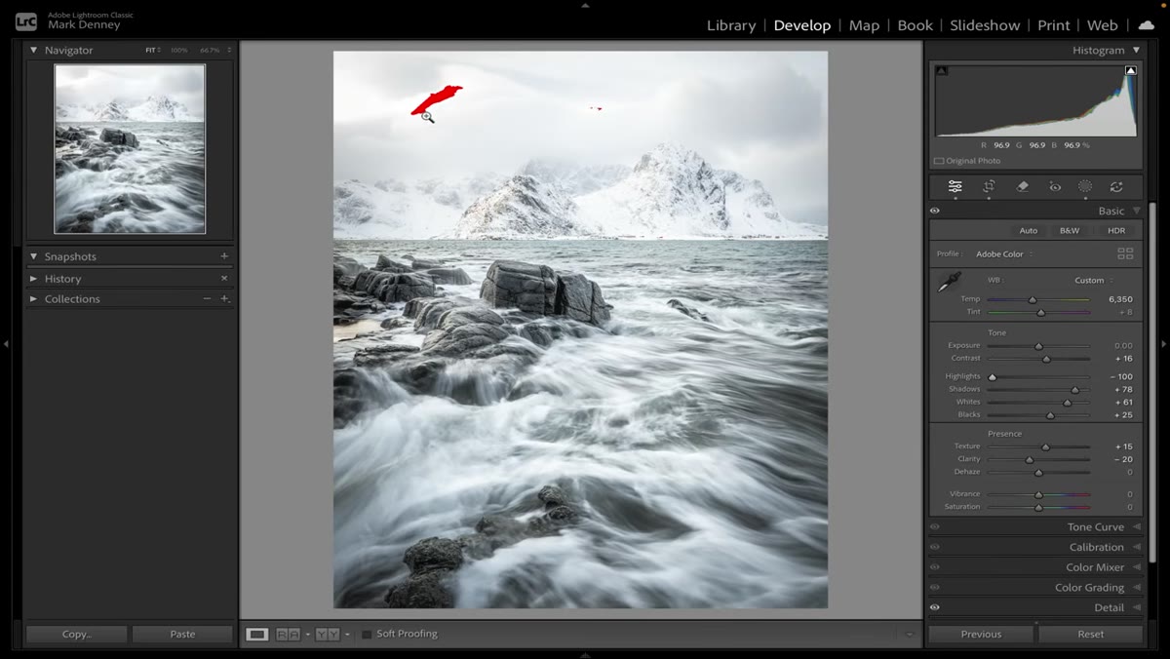The image size is (1170, 659).
Task: Click the Lightroom Classic logo
Action: click(27, 20)
